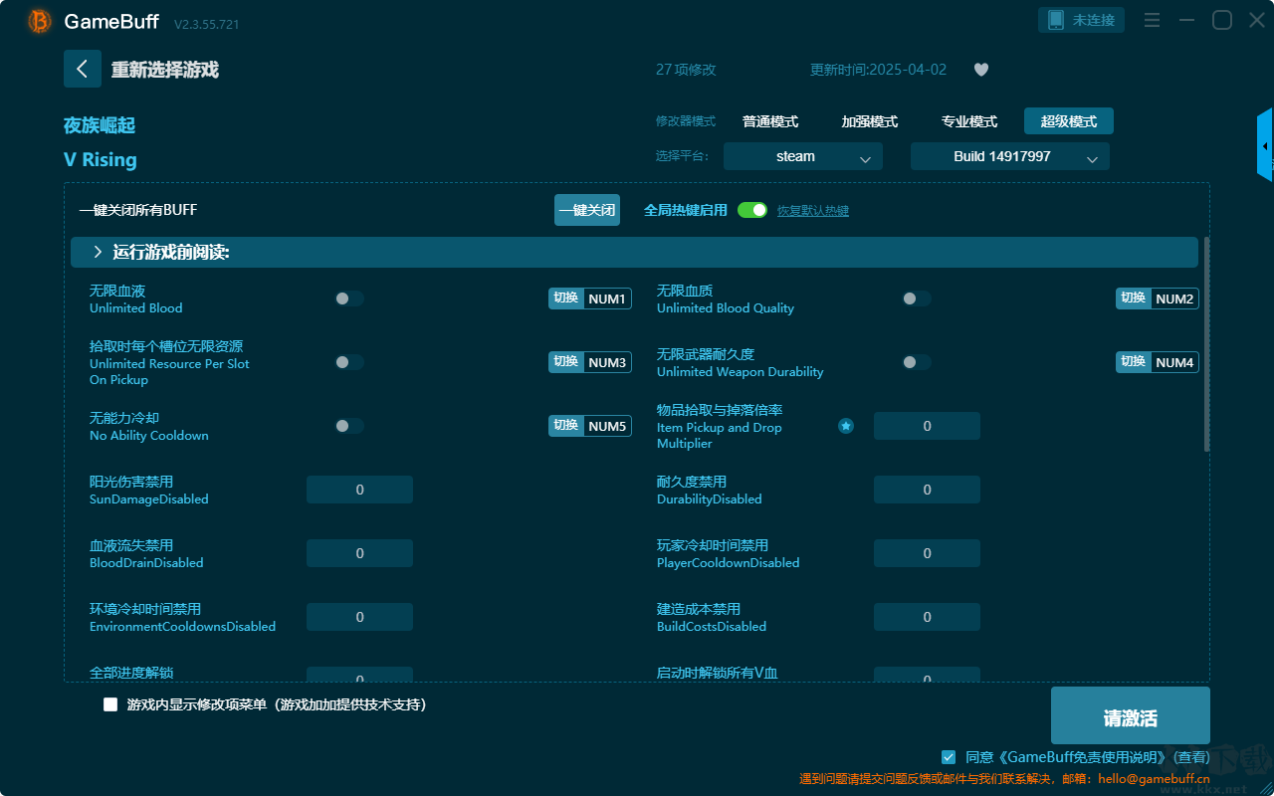Expand the blue side panel arrow

[1265, 145]
